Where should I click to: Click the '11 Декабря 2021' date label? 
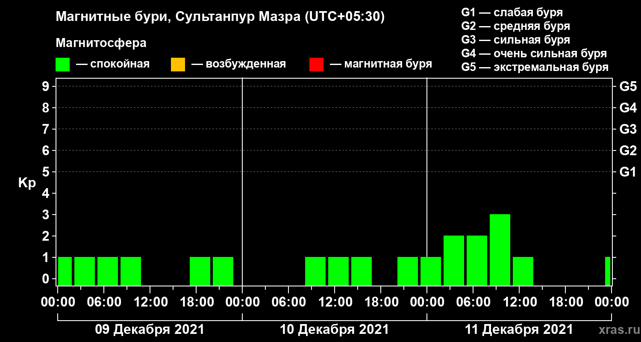(x=519, y=330)
